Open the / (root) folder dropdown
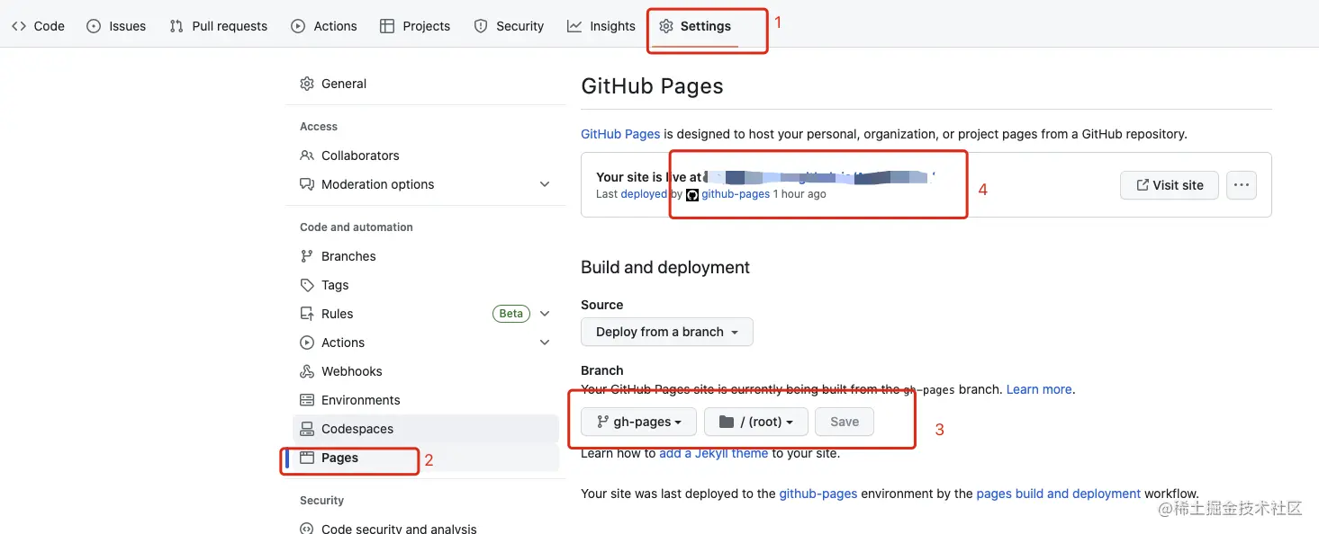The height and width of the screenshot is (534, 1319). point(755,422)
